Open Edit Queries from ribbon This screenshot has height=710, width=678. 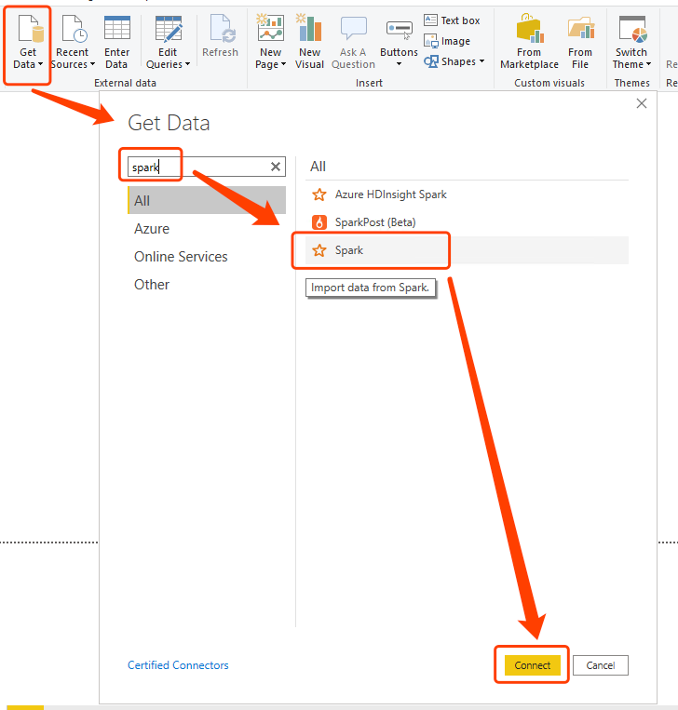168,42
